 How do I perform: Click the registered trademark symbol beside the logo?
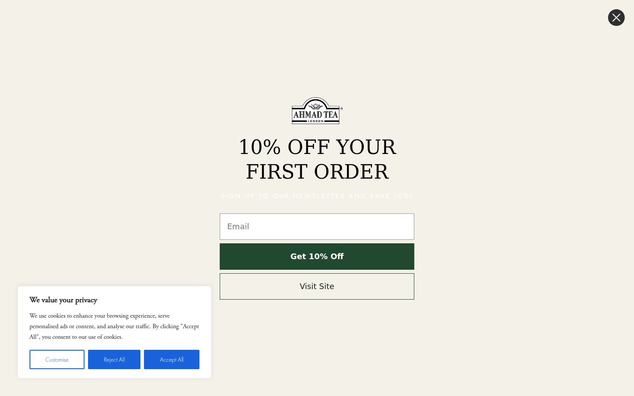pyautogui.click(x=341, y=108)
